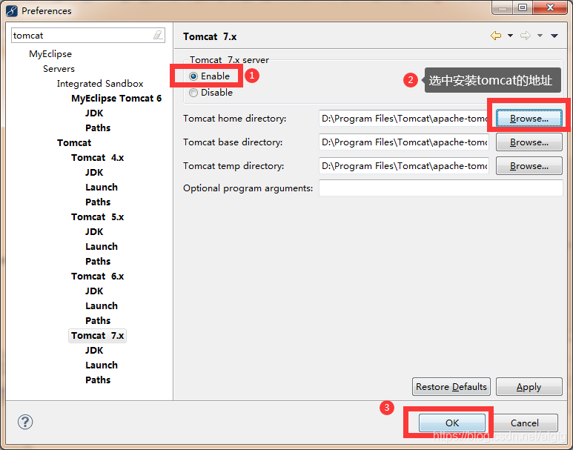Confirm with the OK button
Viewport: 573px width, 450px height.
point(452,423)
